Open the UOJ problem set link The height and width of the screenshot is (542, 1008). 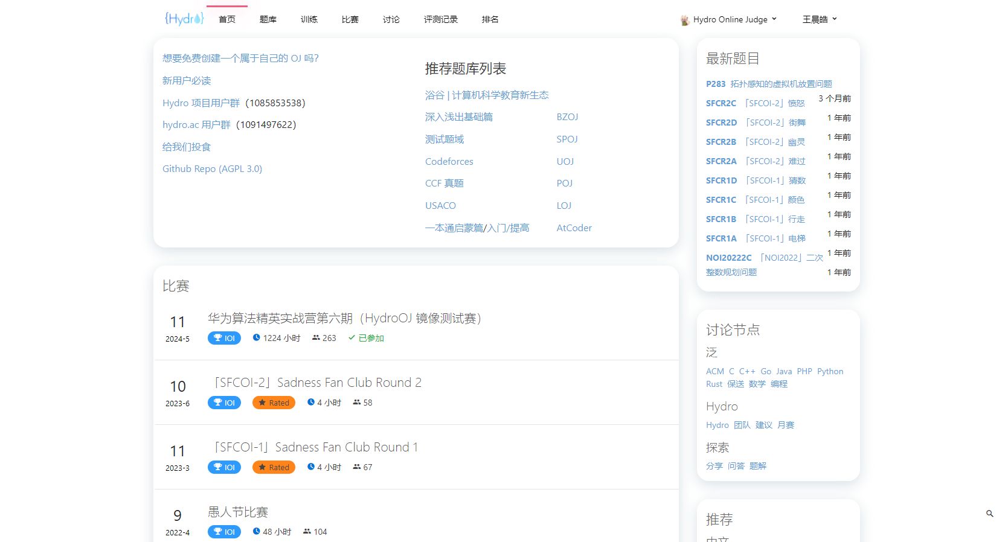[565, 162]
